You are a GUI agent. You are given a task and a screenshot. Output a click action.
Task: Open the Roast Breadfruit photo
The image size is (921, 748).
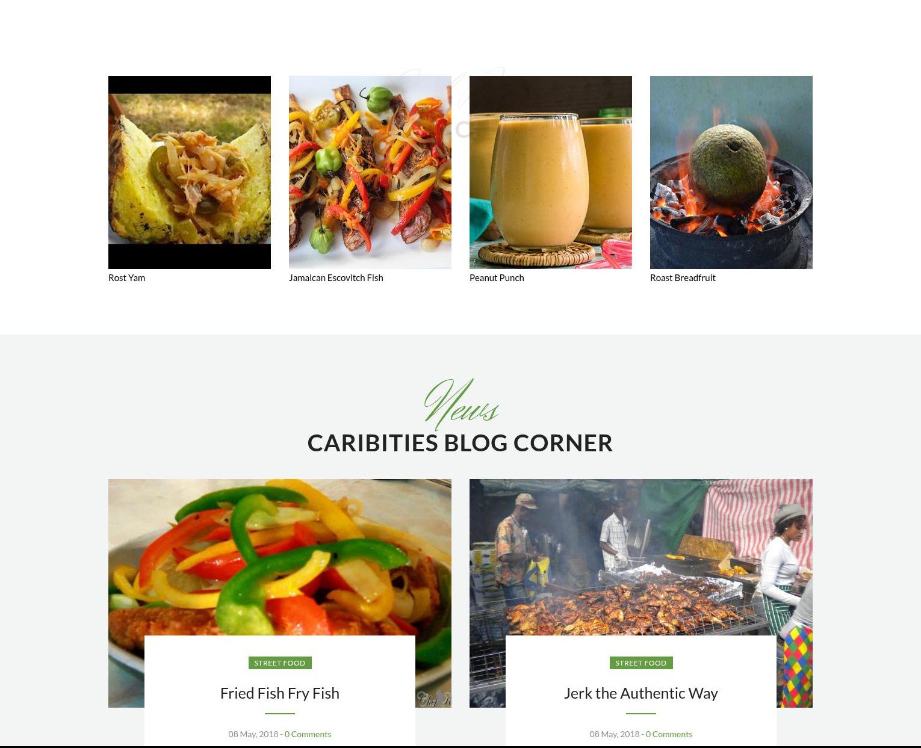coord(731,172)
